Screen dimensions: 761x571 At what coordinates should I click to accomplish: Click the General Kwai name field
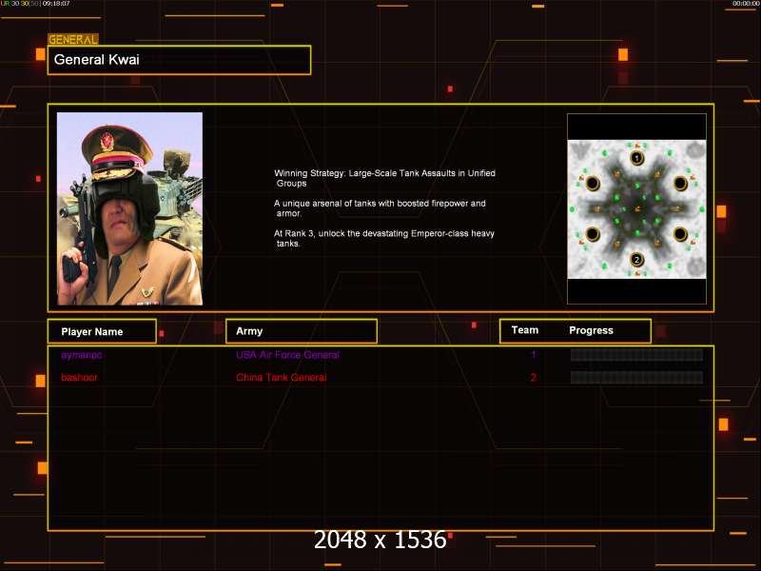coord(179,60)
